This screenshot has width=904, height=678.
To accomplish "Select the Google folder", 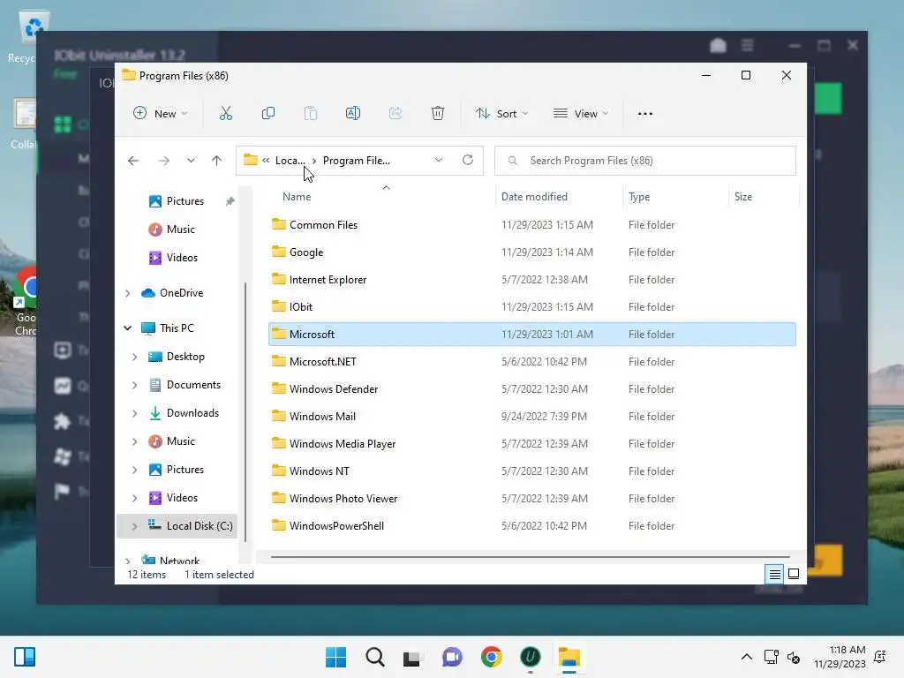I will [532, 252].
